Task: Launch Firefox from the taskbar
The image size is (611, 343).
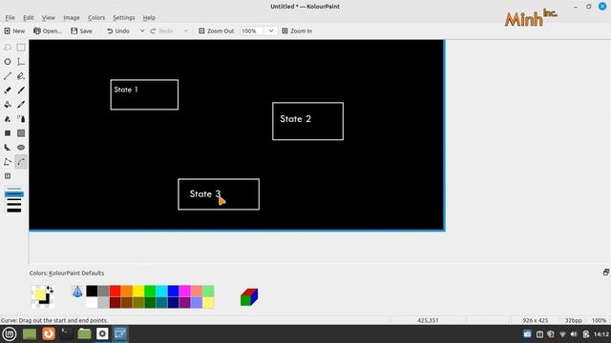Action: pyautogui.click(x=49, y=333)
